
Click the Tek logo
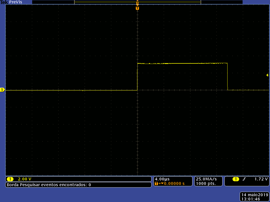point(4,2)
